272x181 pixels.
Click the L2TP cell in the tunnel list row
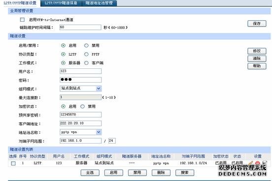click(x=37, y=163)
